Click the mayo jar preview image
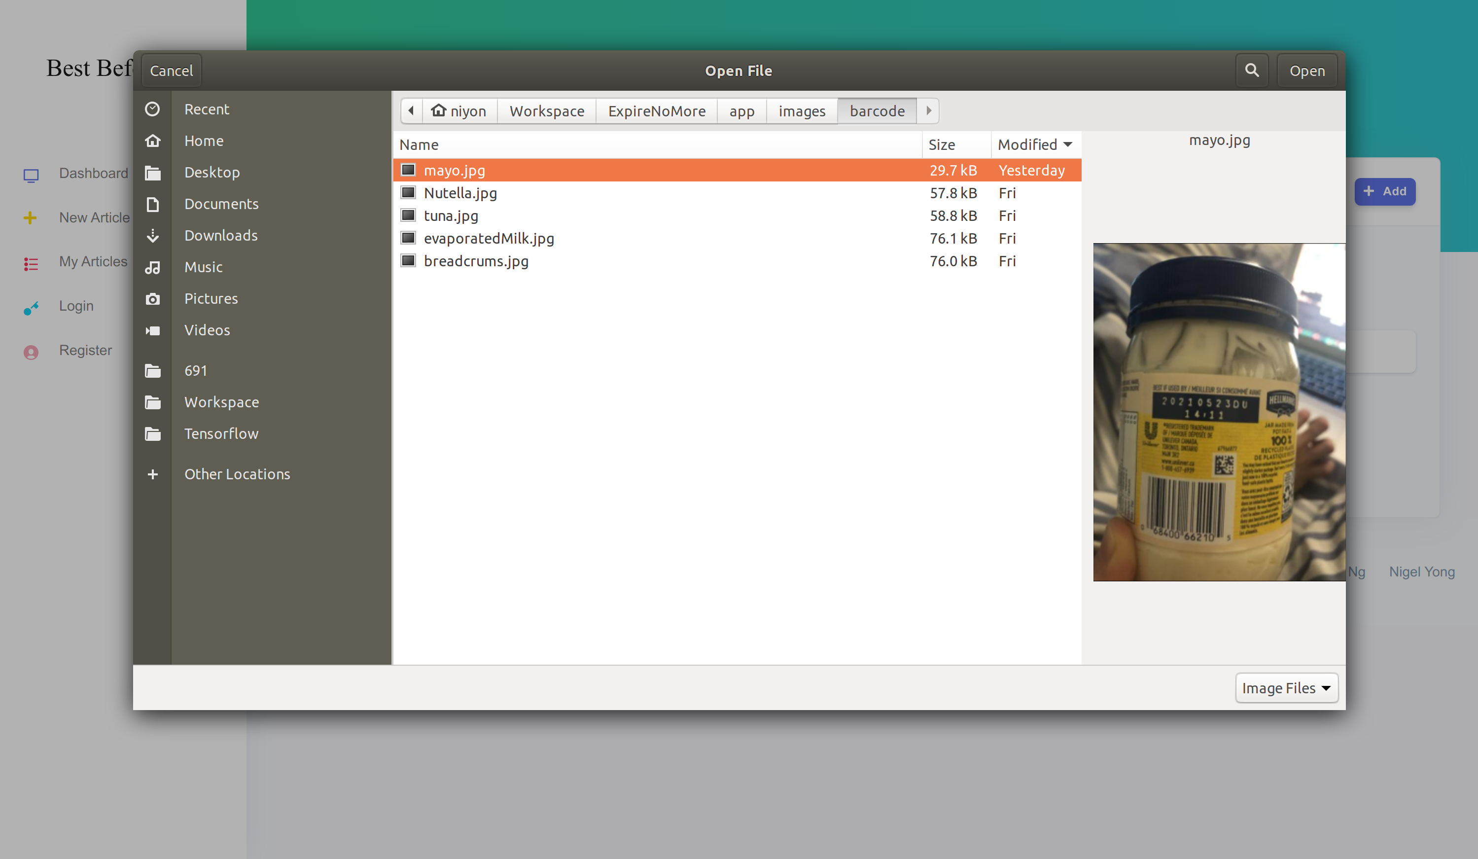 1219,412
